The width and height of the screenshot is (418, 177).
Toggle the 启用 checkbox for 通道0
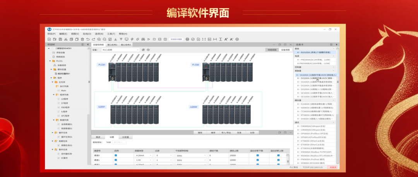[x=116, y=155]
